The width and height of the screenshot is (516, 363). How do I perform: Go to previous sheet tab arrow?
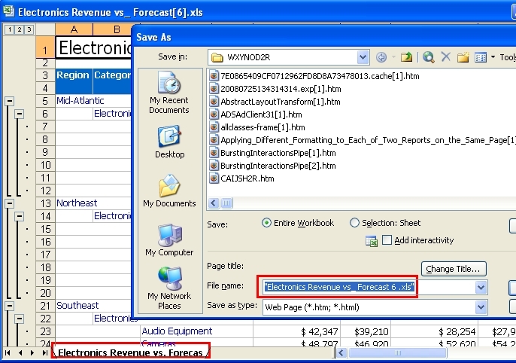(x=20, y=352)
